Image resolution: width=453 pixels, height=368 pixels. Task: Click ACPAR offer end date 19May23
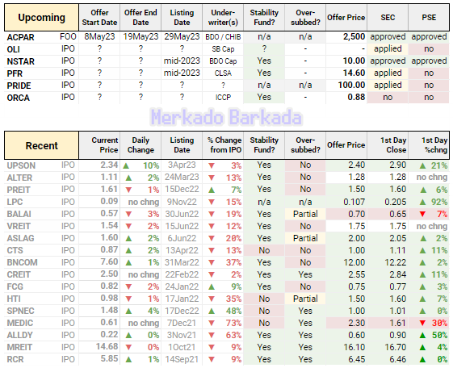click(x=141, y=36)
